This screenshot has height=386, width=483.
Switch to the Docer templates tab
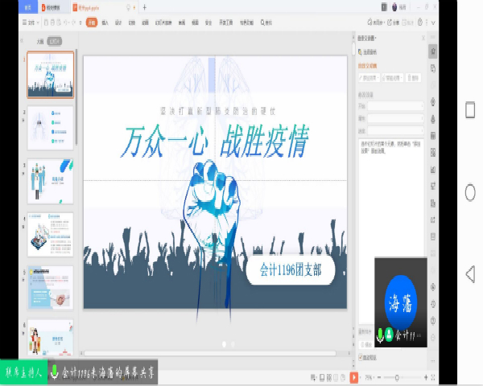(54, 7)
